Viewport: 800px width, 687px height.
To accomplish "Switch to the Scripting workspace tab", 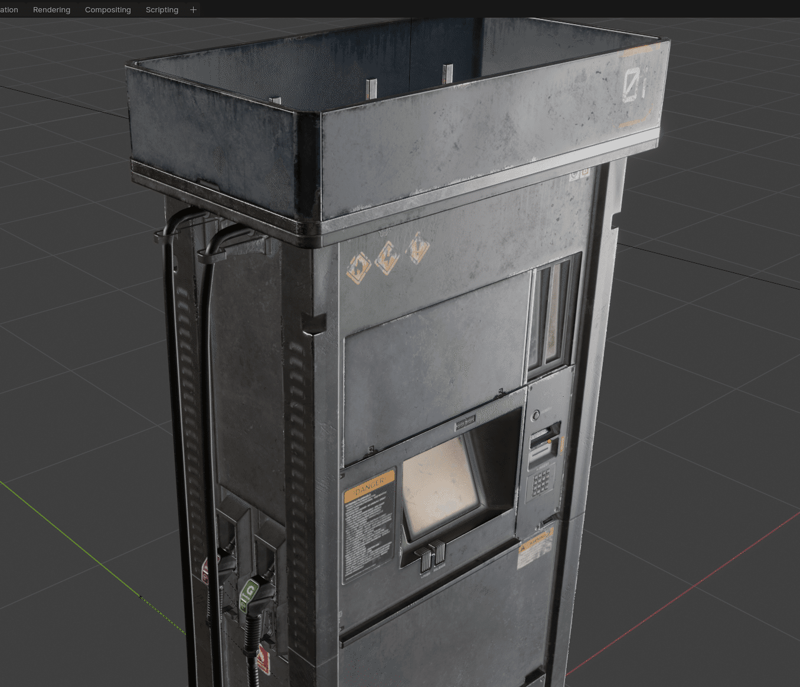I will [162, 9].
